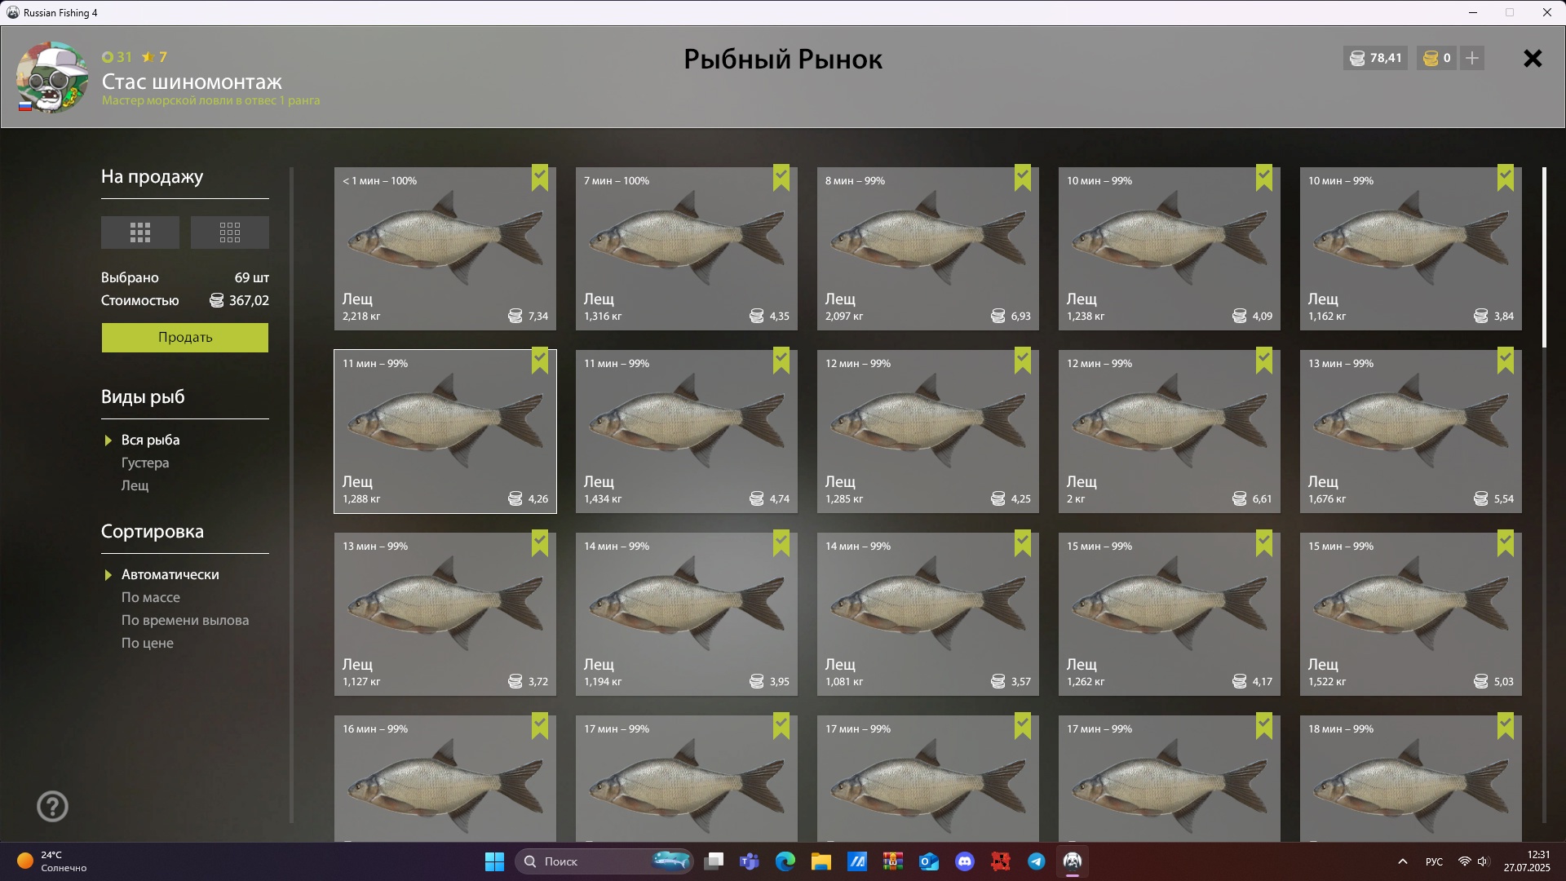Screen dimensions: 1566x881
Task: Uncheck the 1,288 кг bream selection mark
Action: tap(540, 361)
